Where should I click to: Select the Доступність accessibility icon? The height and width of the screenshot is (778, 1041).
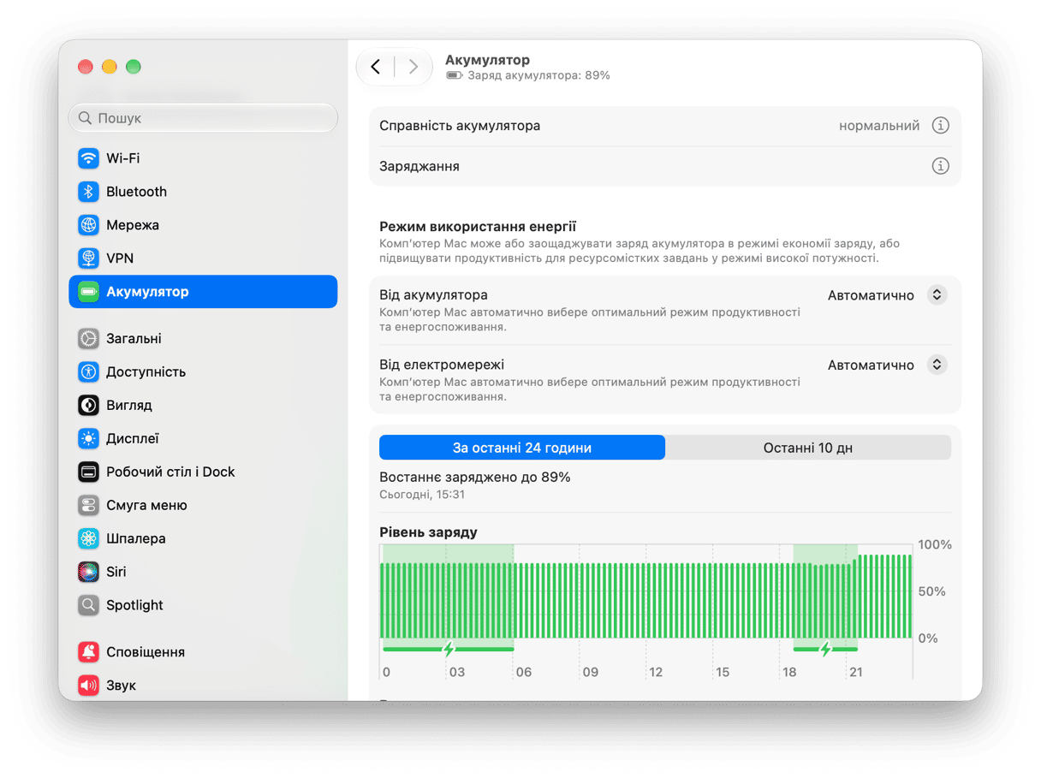coord(88,372)
